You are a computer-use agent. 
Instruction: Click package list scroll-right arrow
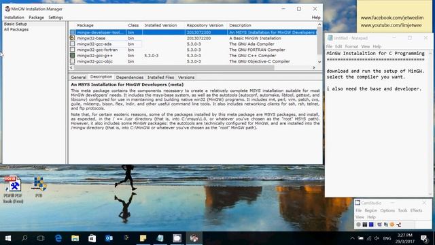(x=314, y=67)
